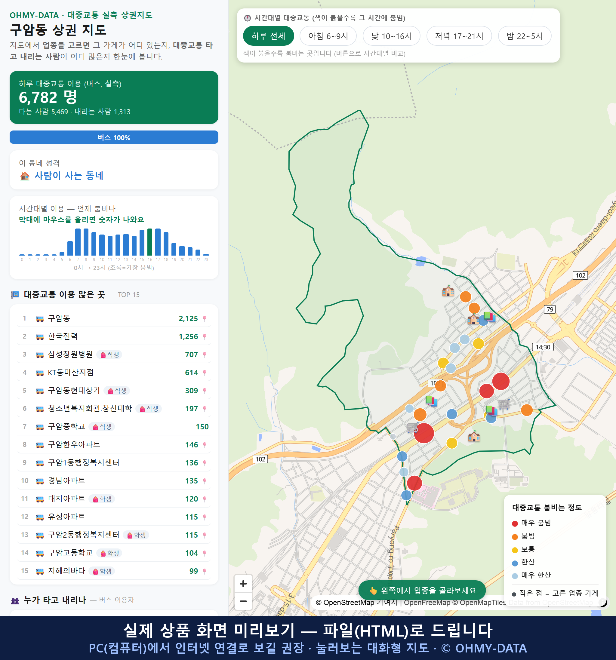
Task: Select the 저녁 17~21시 time filter
Action: click(x=459, y=36)
